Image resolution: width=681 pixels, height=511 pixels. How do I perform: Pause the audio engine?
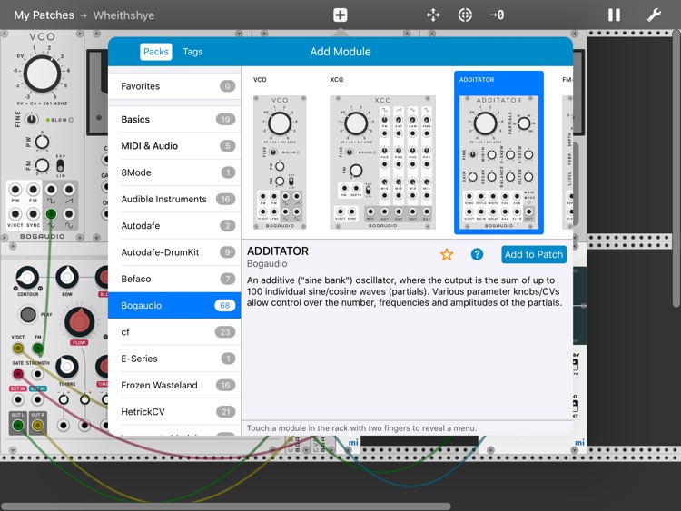tap(614, 15)
